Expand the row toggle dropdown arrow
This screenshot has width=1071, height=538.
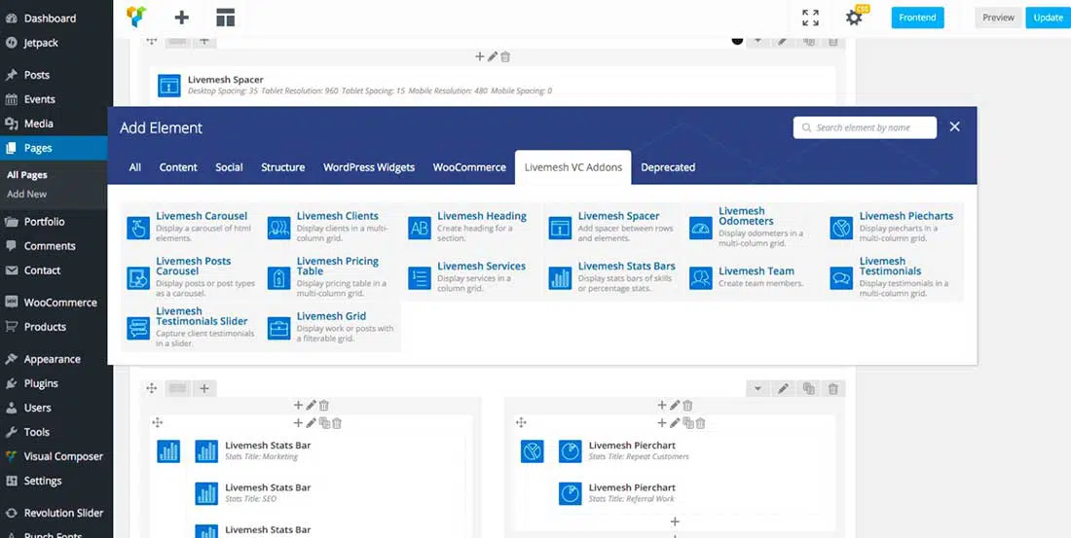(757, 389)
